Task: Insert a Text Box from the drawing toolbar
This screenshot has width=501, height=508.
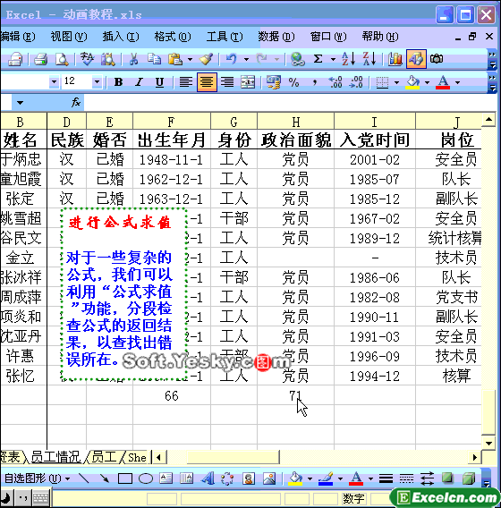Action: click(x=166, y=478)
